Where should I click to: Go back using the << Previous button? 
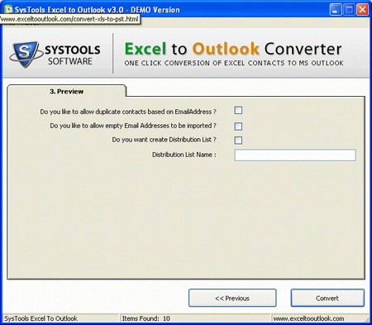[232, 298]
